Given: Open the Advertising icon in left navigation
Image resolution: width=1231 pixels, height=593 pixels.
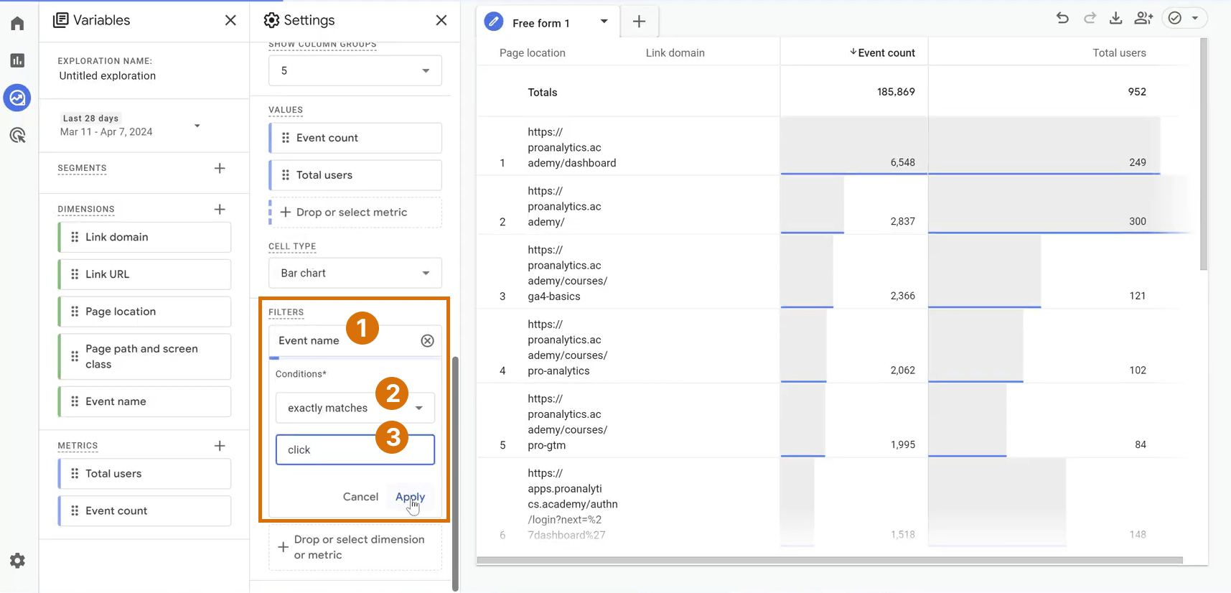Looking at the screenshot, I should tap(18, 135).
